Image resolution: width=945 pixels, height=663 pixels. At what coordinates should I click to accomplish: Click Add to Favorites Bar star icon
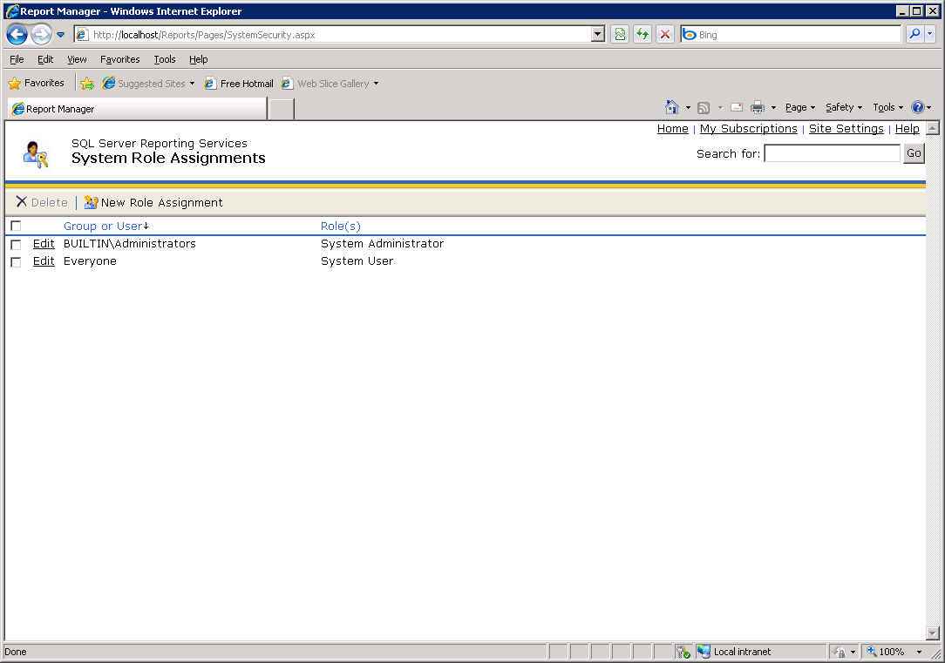(x=87, y=83)
